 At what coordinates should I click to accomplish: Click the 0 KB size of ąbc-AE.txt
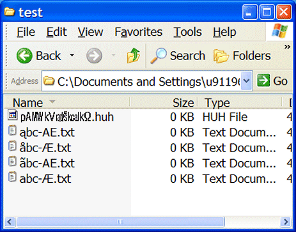pyautogui.click(x=182, y=132)
